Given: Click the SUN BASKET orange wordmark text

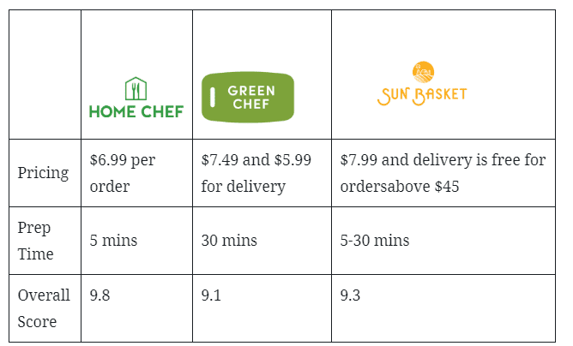Looking at the screenshot, I should (x=422, y=96).
